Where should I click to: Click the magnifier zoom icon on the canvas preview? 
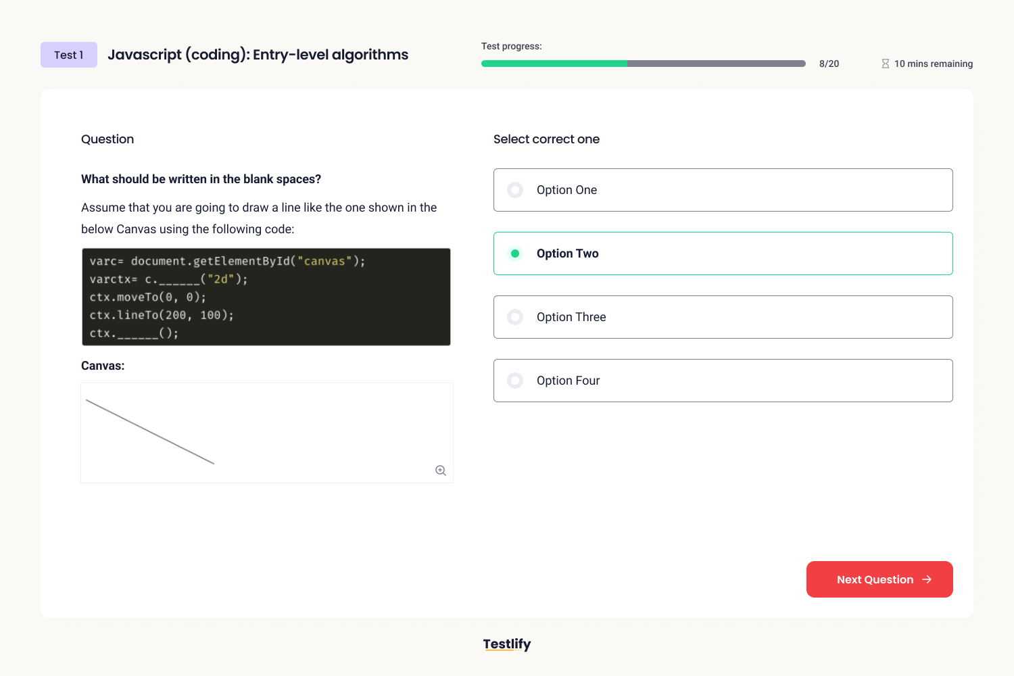pyautogui.click(x=441, y=470)
